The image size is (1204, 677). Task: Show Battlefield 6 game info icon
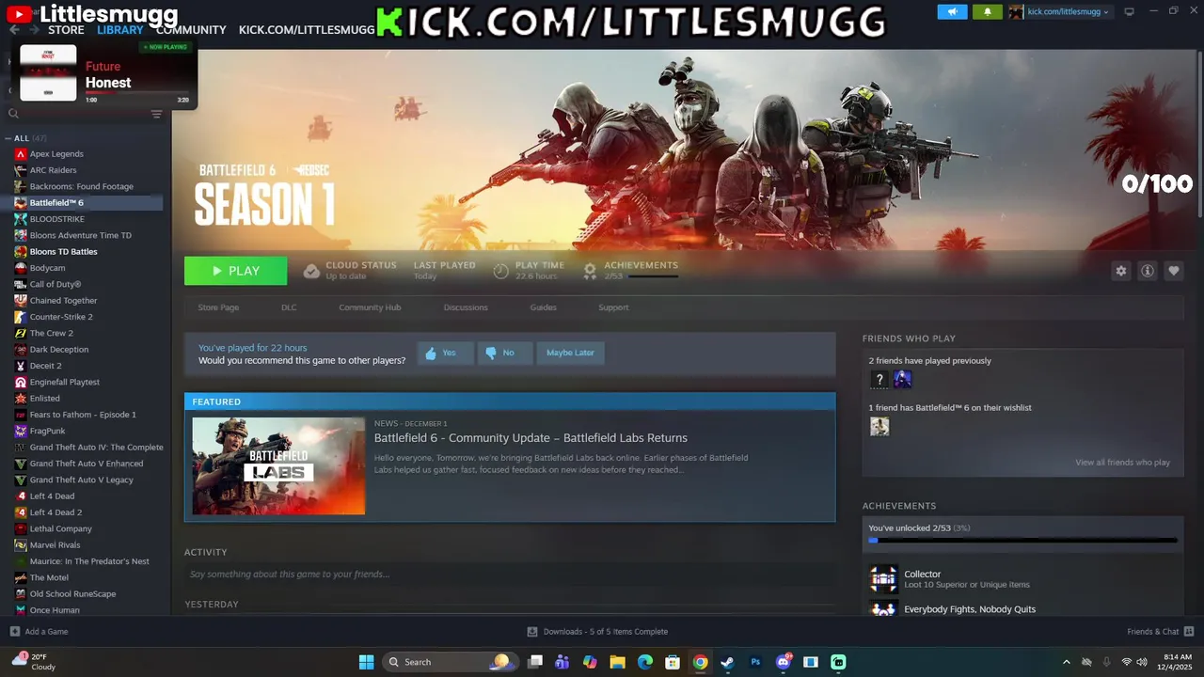tap(1148, 271)
